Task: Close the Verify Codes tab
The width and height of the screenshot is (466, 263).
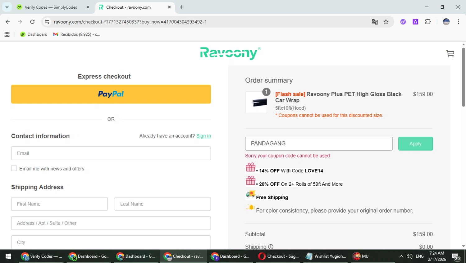Action: pos(88,7)
